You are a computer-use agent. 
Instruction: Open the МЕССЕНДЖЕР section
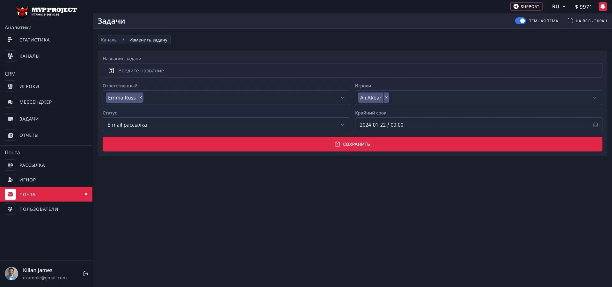35,102
